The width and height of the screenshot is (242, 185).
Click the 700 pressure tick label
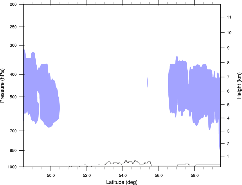coord(13,131)
